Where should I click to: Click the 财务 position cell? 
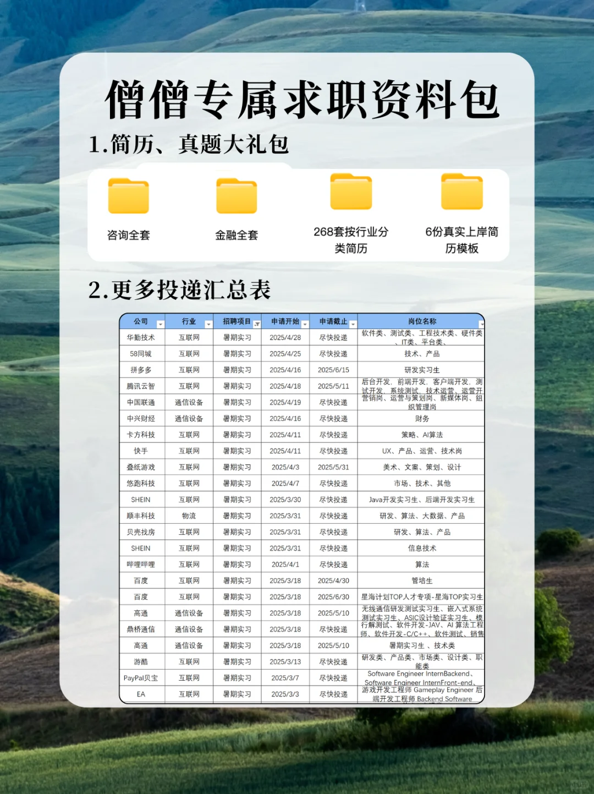point(422,419)
